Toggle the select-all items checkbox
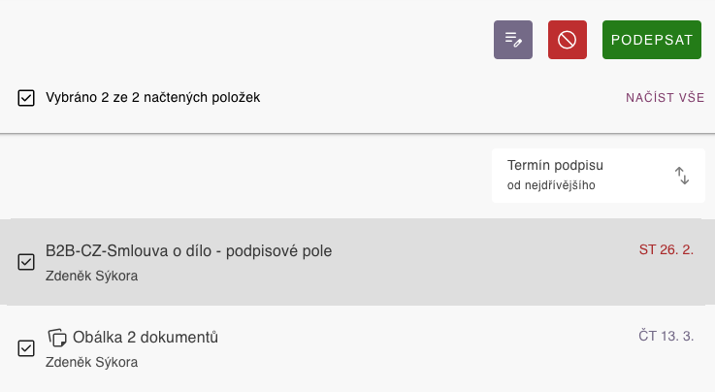The image size is (715, 392). pos(26,98)
